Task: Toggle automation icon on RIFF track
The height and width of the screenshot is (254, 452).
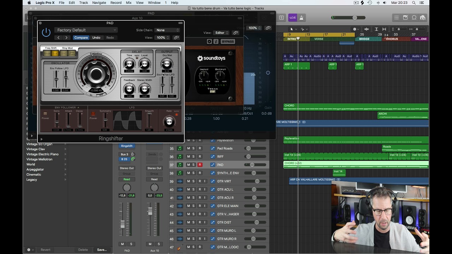Action: click(x=213, y=157)
